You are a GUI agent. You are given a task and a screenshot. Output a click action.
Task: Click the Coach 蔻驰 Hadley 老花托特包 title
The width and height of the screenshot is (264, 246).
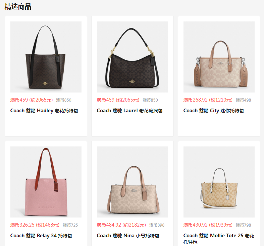click(44, 111)
